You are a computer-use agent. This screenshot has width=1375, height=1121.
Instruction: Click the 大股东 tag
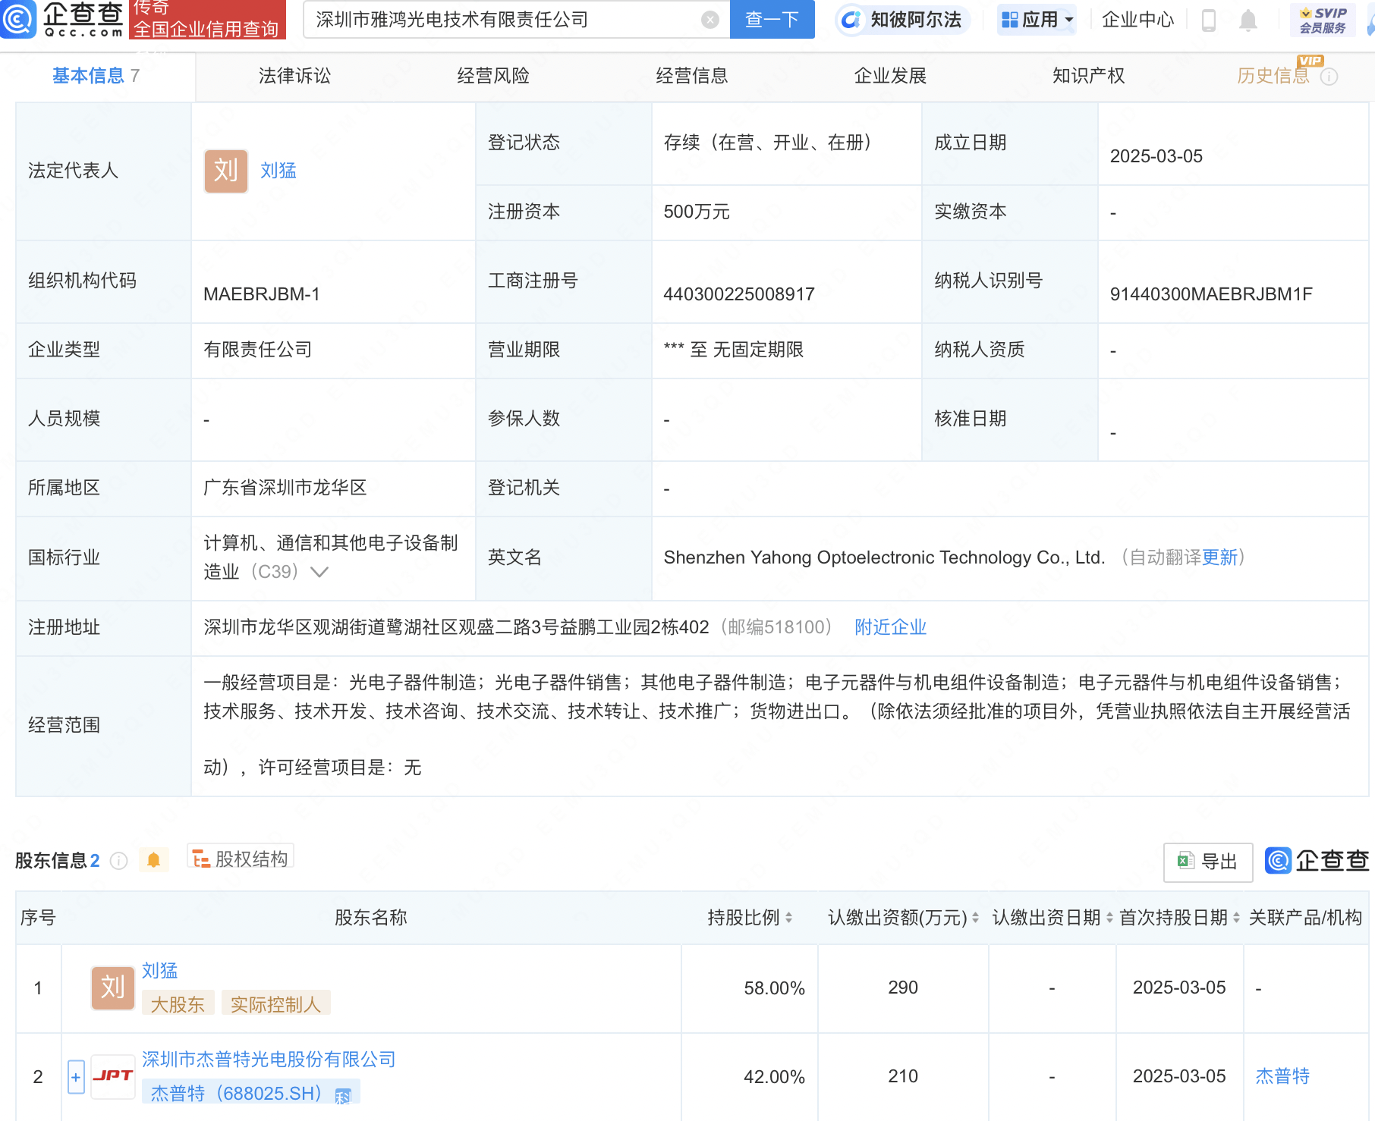click(178, 1004)
